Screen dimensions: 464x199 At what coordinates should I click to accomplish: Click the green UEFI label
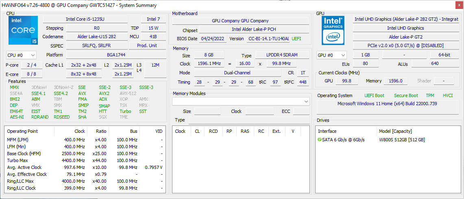click(x=297, y=39)
